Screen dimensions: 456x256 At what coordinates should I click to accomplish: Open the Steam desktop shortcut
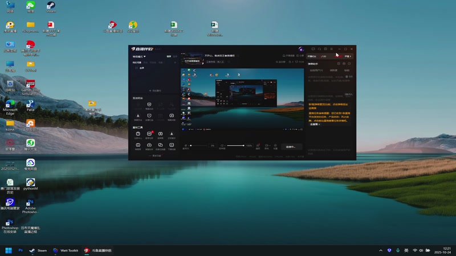pyautogui.click(x=51, y=7)
